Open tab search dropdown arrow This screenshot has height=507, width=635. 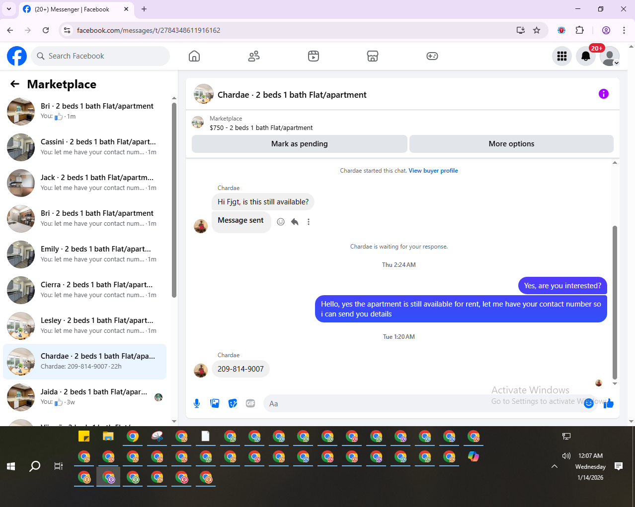tap(9, 9)
